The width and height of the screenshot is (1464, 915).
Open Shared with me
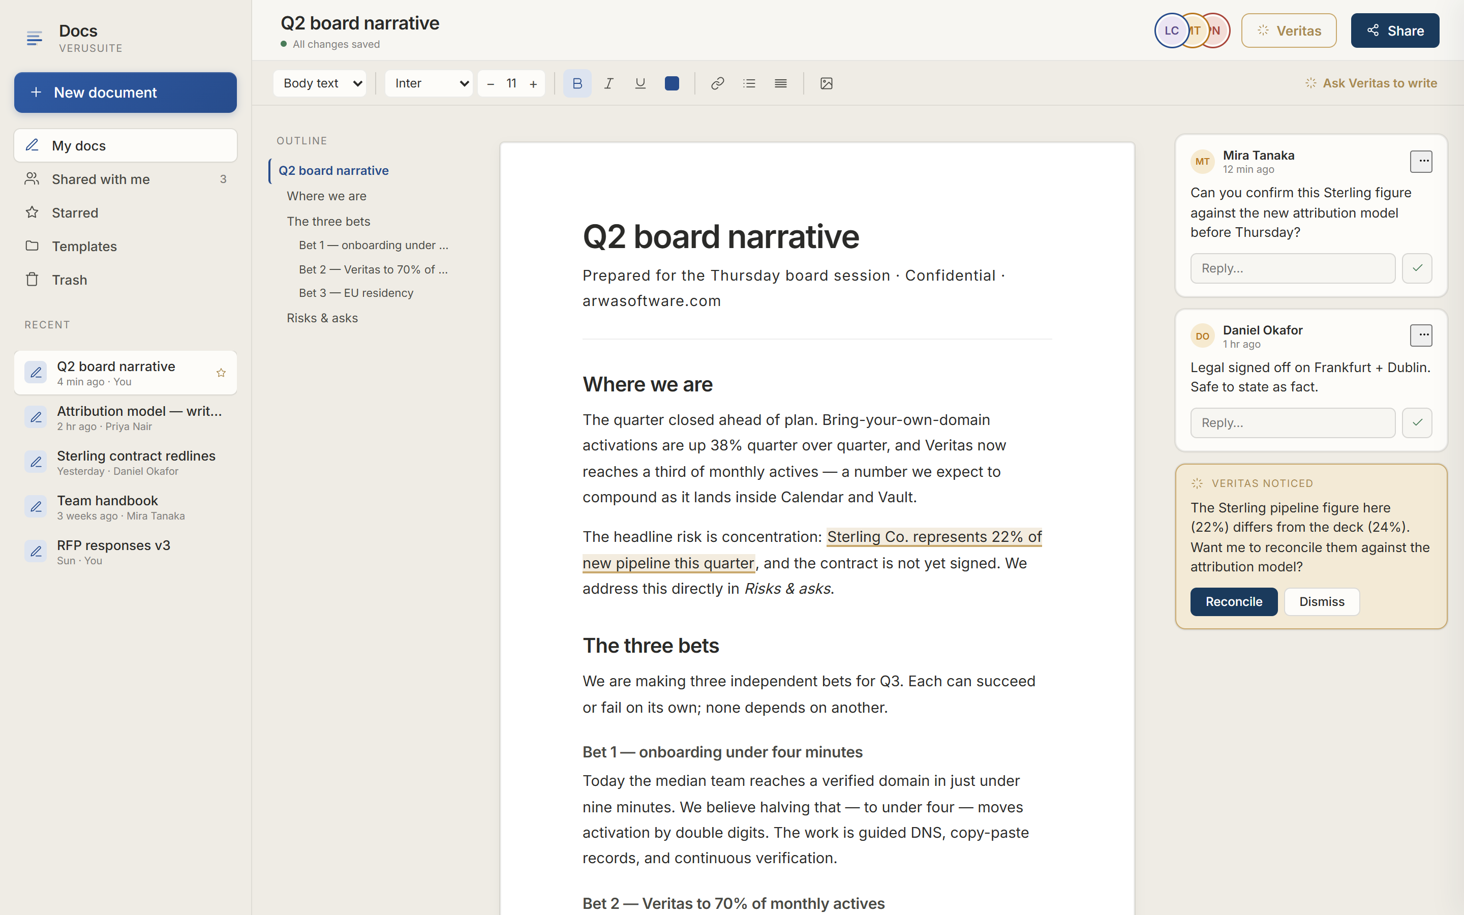tap(125, 179)
